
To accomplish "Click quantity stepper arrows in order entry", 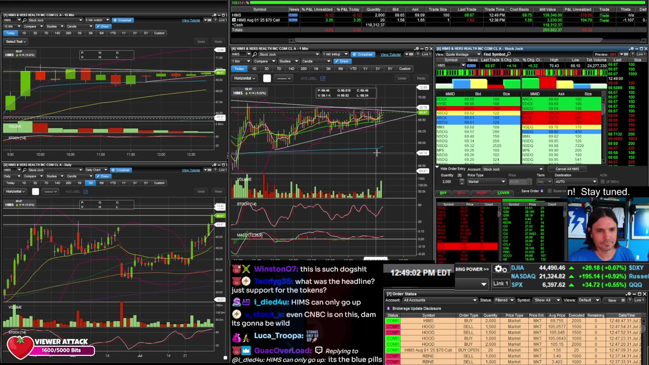I will click(462, 181).
